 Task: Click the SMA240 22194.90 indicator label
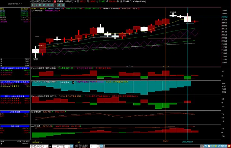point(130,9)
